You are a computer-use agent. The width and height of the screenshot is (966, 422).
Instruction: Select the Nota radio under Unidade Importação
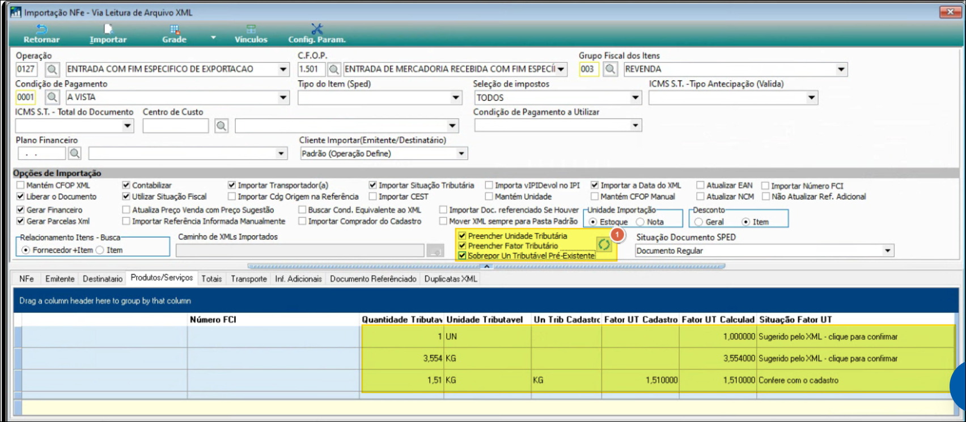[641, 222]
